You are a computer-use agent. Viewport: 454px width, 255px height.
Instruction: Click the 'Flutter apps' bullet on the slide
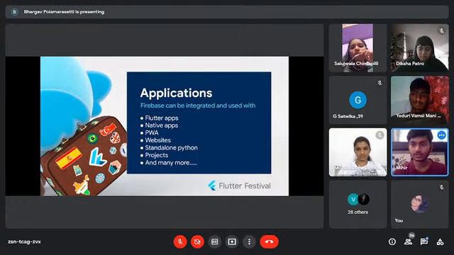[x=162, y=118]
